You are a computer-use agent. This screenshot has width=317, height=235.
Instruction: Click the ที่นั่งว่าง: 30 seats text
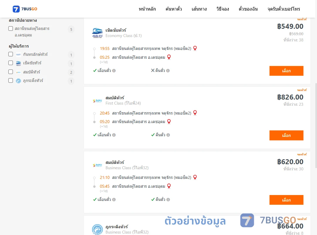pos(293,169)
